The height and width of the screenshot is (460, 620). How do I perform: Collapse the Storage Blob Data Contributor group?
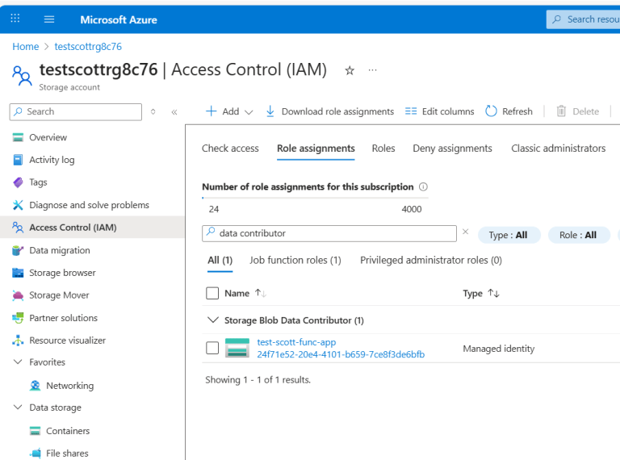point(213,320)
